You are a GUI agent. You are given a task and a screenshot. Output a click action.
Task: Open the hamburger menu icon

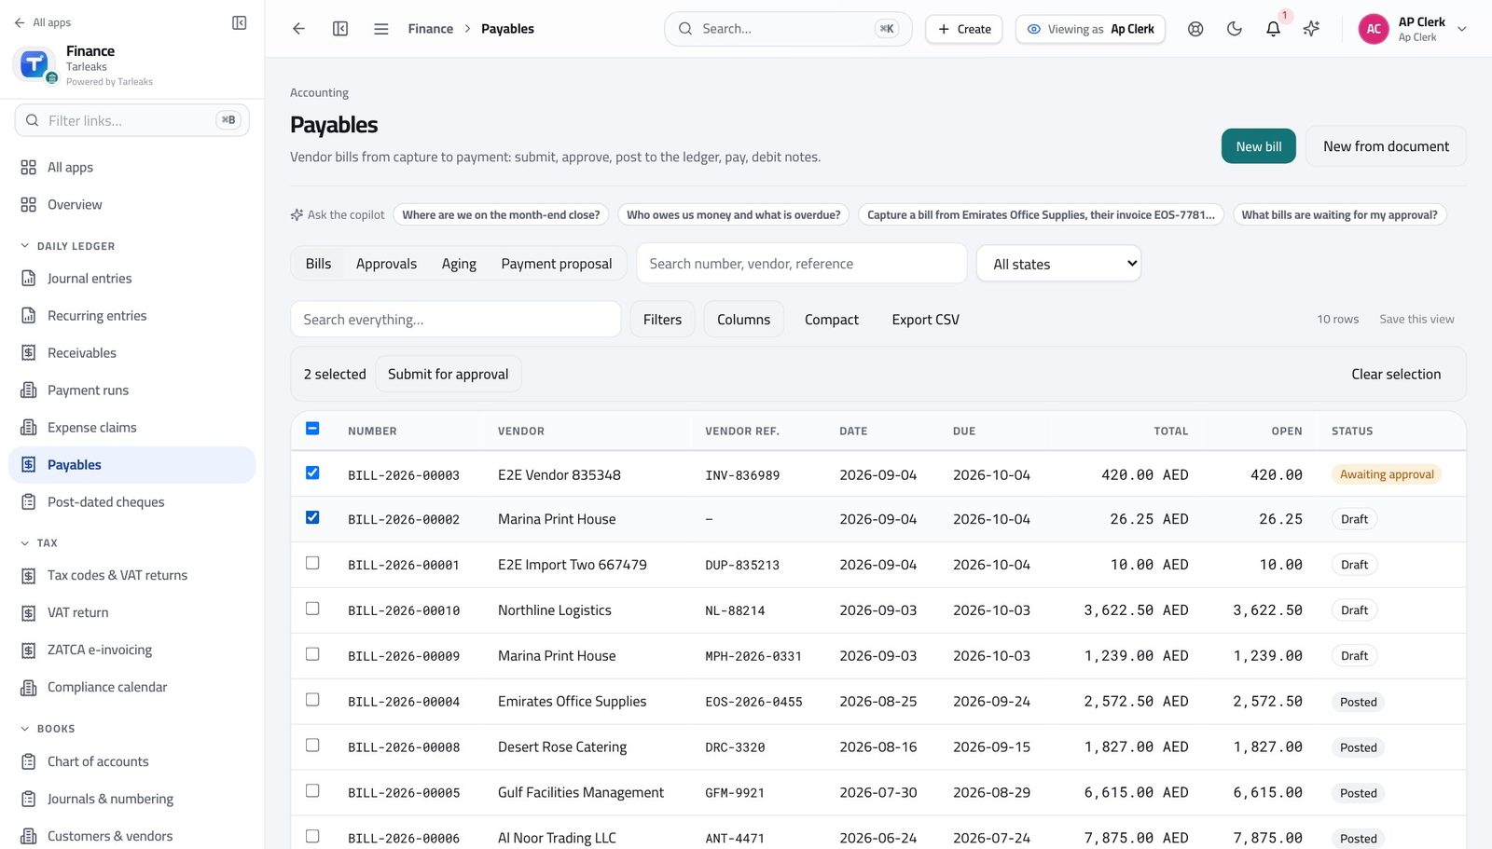point(381,29)
